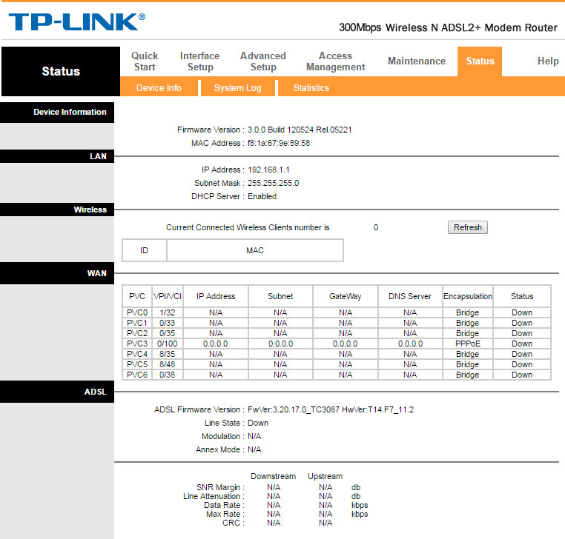Click the PVC4 row label
This screenshot has width=565, height=539.
137,354
